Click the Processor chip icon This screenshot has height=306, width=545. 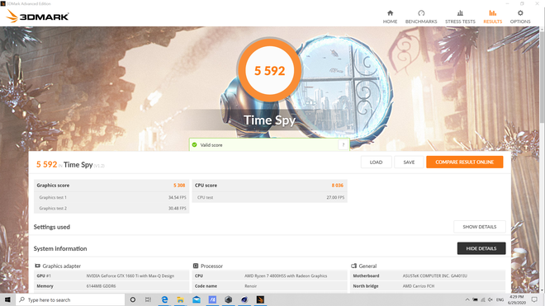coord(196,266)
